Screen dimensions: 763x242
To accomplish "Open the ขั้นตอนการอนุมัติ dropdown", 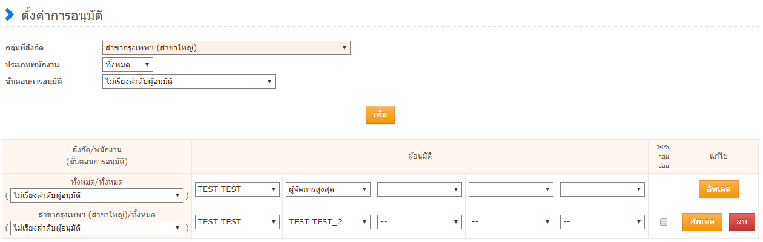I will tap(189, 81).
